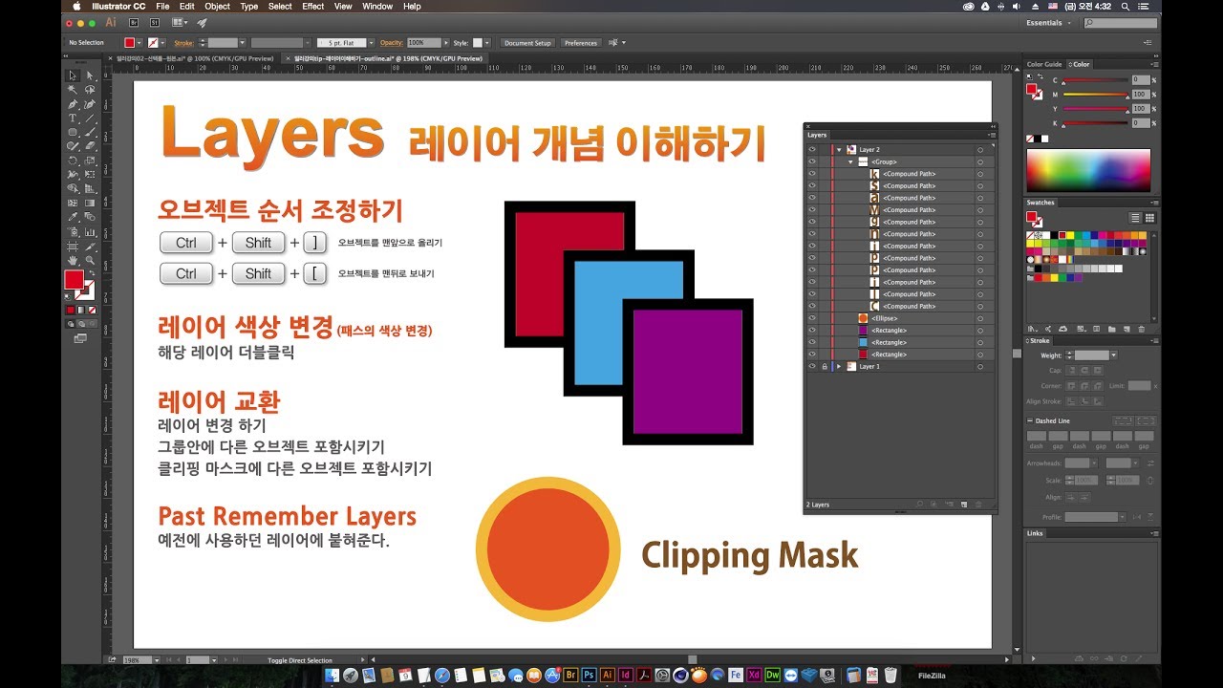Open the 5 pt. Flat brush dropdown
This screenshot has height=688, width=1223.
(370, 43)
